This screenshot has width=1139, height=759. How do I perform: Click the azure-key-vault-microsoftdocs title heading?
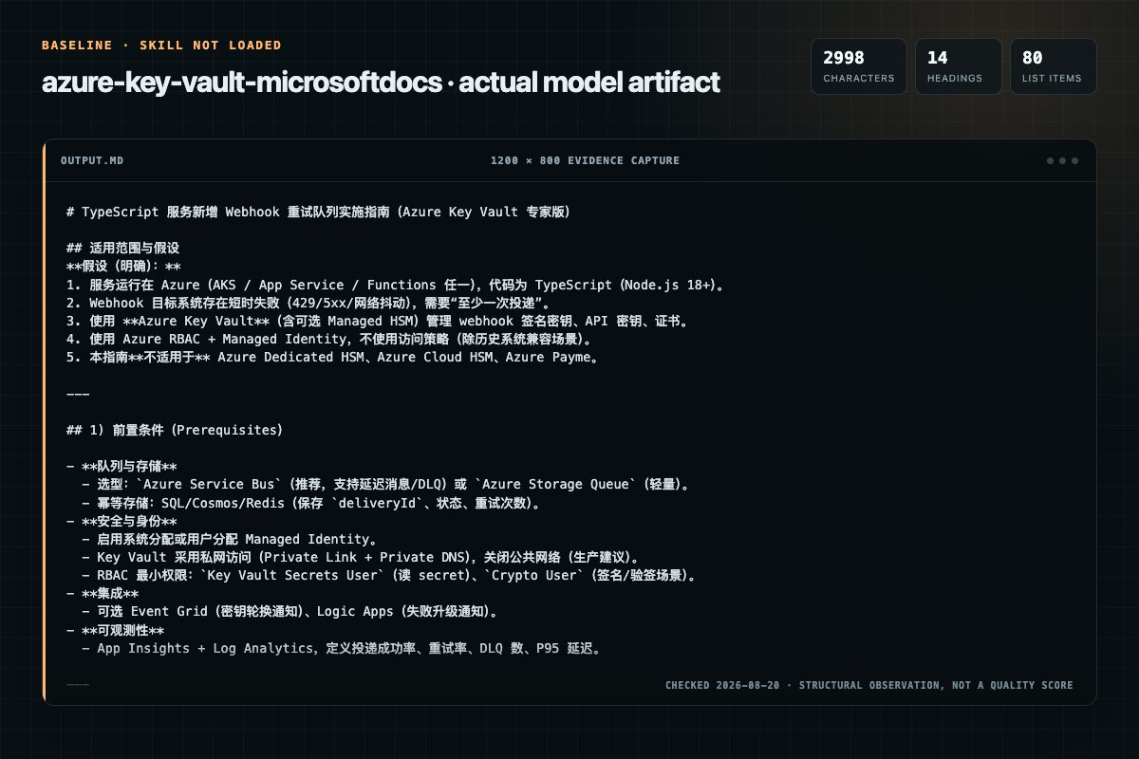coord(381,83)
